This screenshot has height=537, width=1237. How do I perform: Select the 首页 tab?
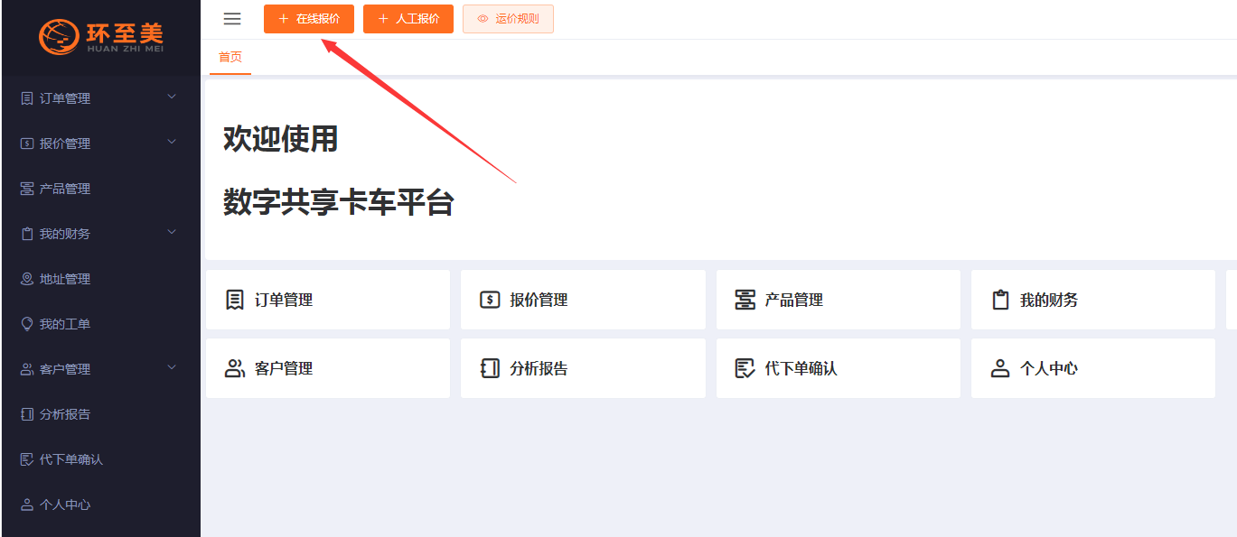click(230, 57)
